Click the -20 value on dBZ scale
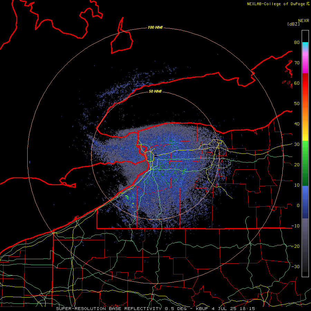Image resolution: width=311 pixels, height=311 pixels. click(295, 246)
